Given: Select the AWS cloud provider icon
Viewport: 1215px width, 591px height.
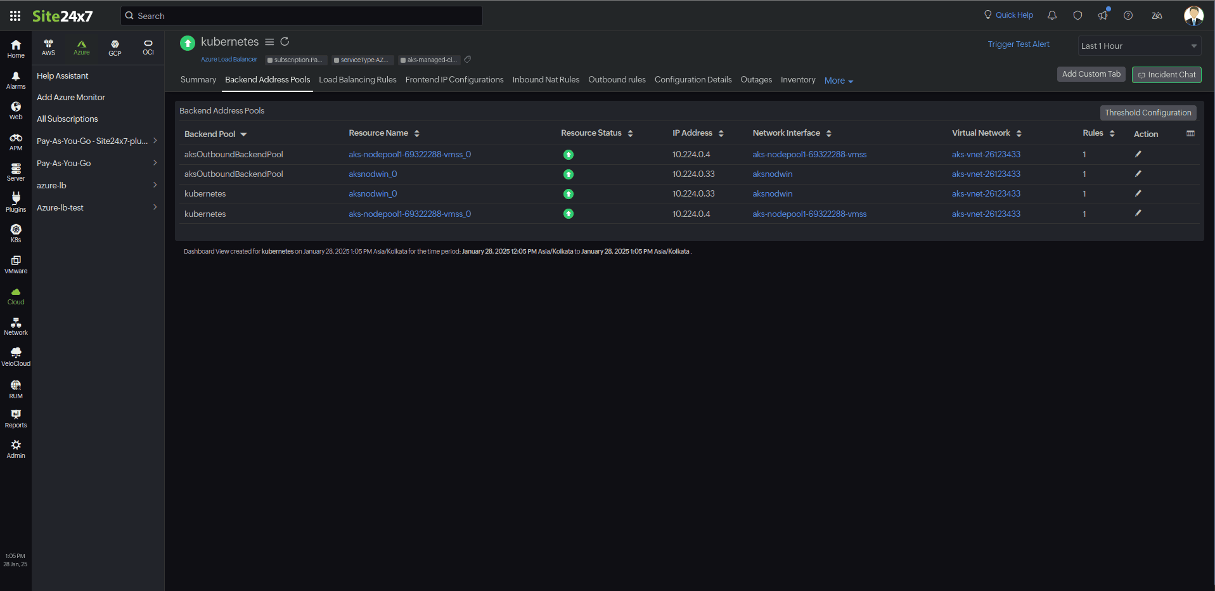Looking at the screenshot, I should (x=49, y=48).
